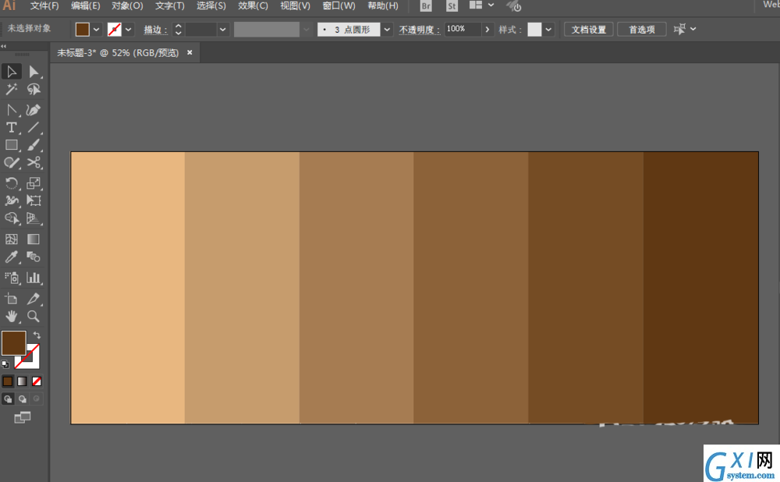Collapse the toolbox with double-arrow
Image resolution: width=780 pixels, height=482 pixels.
[x=3, y=46]
